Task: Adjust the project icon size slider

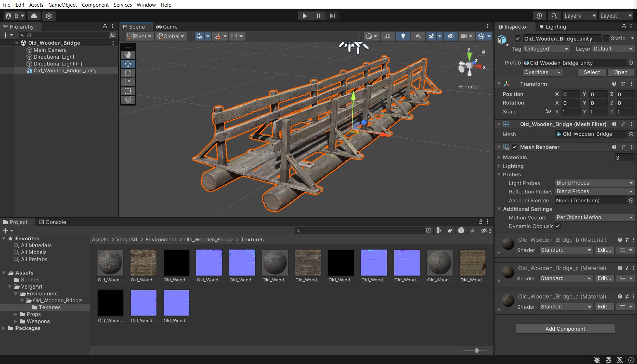Action: (x=476, y=351)
